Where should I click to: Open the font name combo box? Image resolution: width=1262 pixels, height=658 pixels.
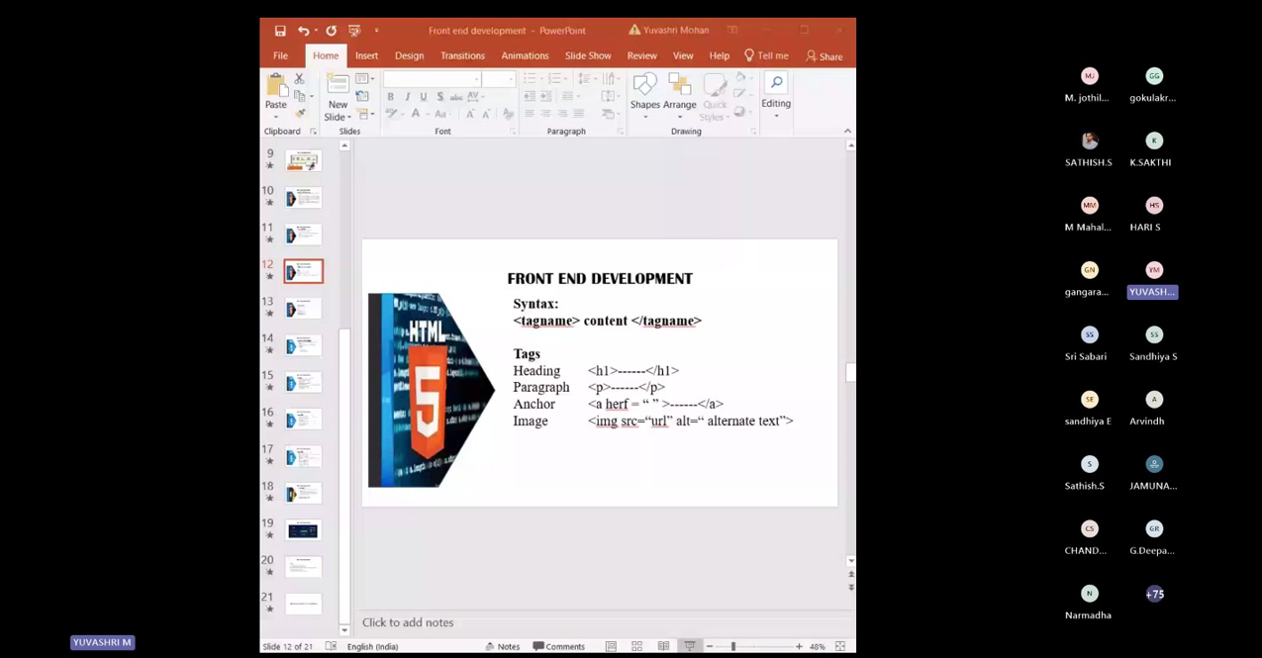[432, 79]
